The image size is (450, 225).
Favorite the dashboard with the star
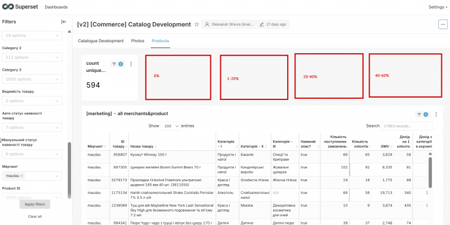point(197,25)
